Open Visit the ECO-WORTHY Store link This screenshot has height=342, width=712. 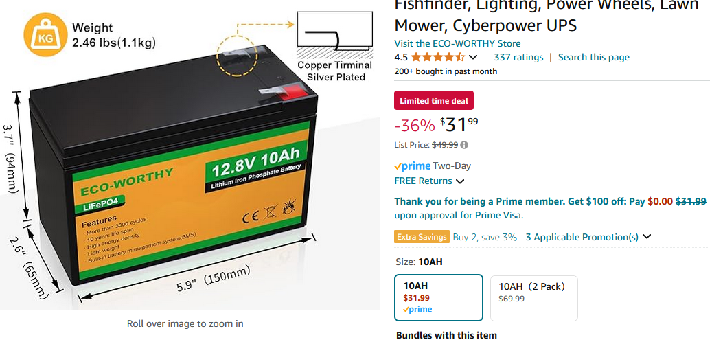coord(457,43)
